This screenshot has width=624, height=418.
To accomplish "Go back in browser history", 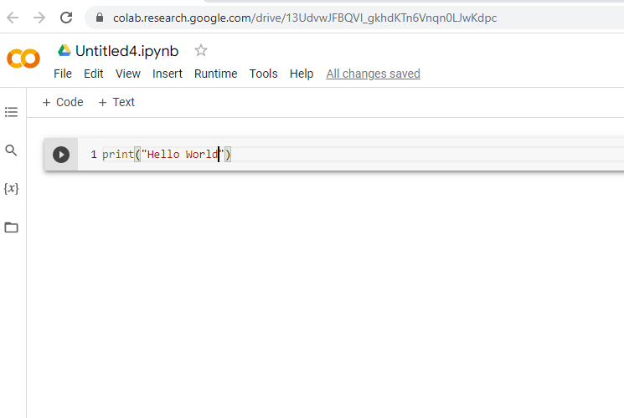I will coord(13,18).
